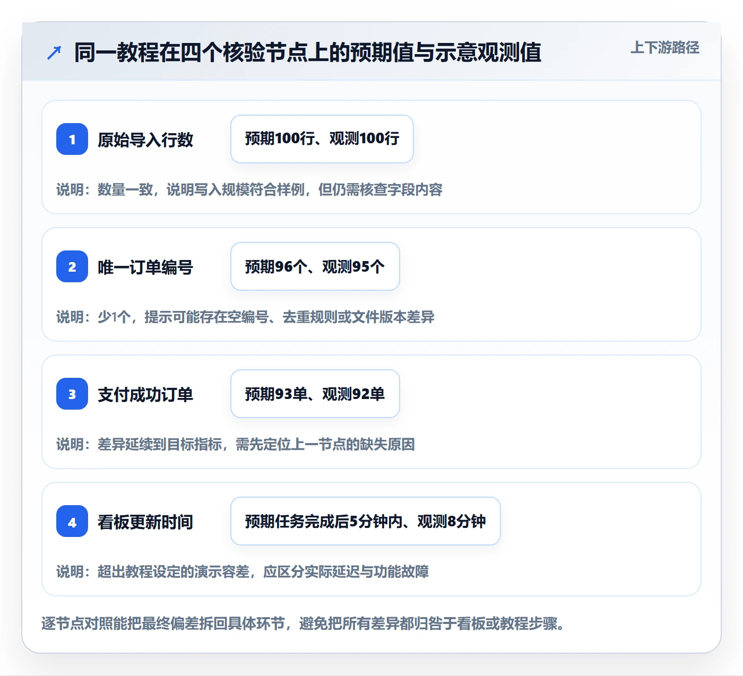Select the 预期96个、观测95个 value chip
Image resolution: width=743 pixels, height=676 pixels.
315,266
